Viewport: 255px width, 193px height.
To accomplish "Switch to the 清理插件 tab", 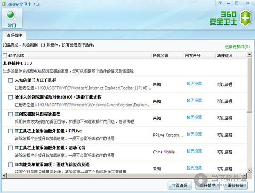I will pos(14,35).
